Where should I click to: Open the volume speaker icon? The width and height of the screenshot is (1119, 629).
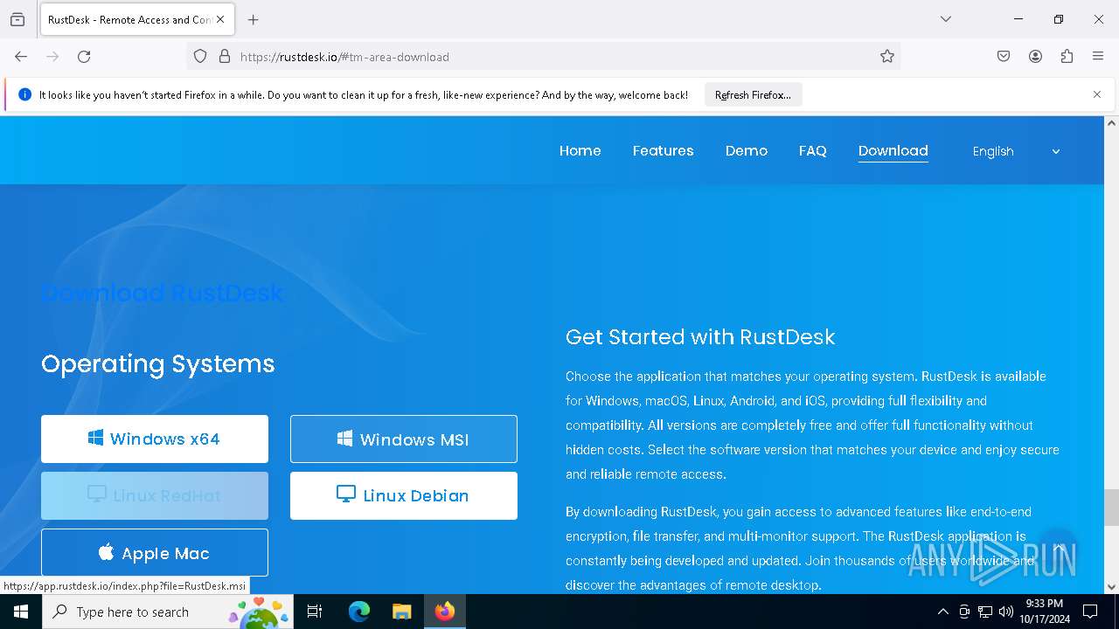(x=1006, y=612)
